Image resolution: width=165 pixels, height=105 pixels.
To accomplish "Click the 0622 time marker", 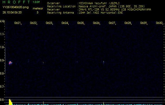I will pos(33,23).
